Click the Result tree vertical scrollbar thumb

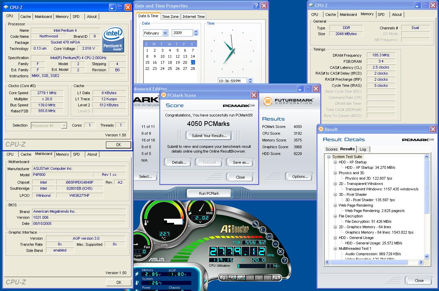427,187
